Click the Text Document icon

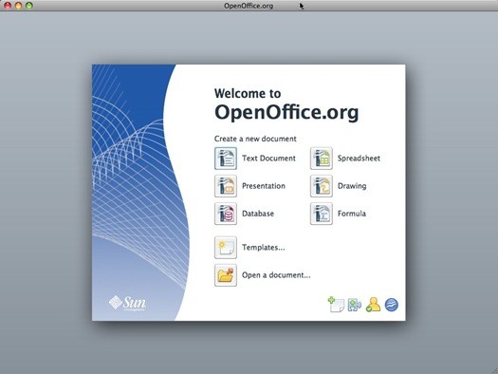tap(226, 159)
